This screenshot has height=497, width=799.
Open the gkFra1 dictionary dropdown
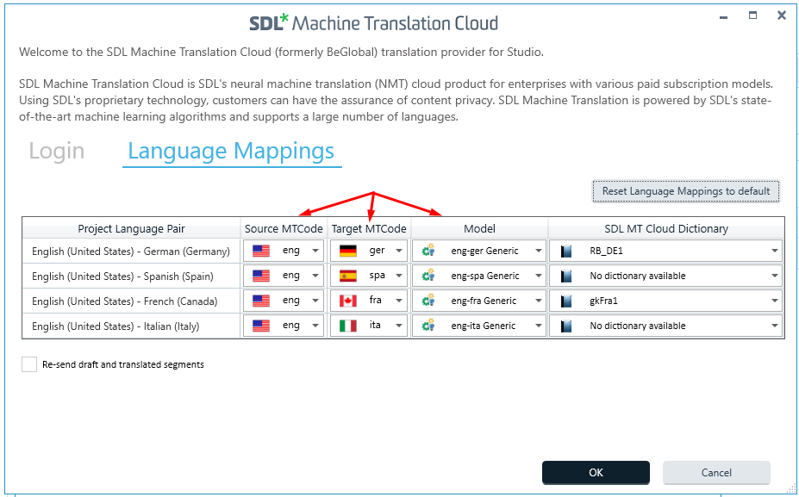(775, 301)
